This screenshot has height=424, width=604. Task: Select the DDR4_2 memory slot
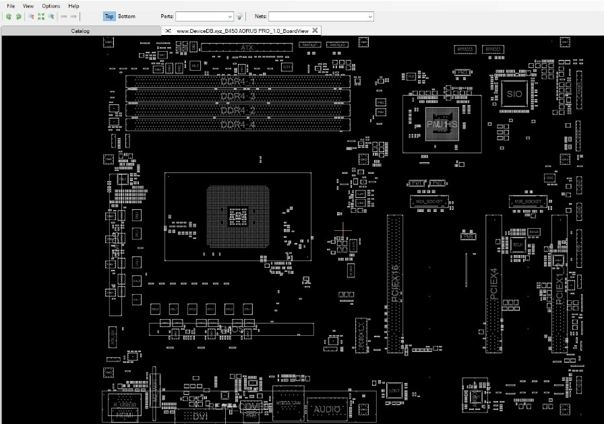[238, 110]
